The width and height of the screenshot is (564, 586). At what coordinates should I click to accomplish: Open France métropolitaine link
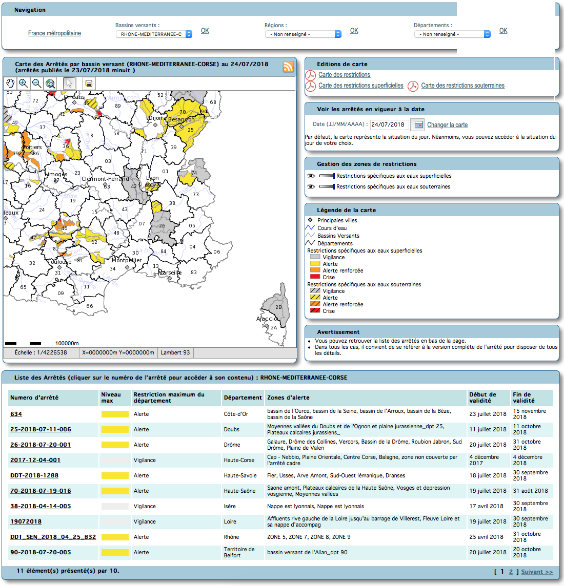[54, 33]
